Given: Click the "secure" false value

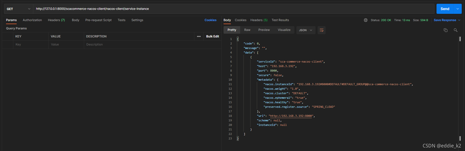Looking at the screenshot, I should pyautogui.click(x=278, y=75).
